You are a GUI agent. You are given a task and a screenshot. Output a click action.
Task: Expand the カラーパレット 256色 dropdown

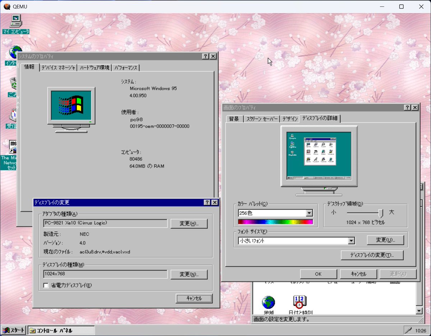[309, 213]
